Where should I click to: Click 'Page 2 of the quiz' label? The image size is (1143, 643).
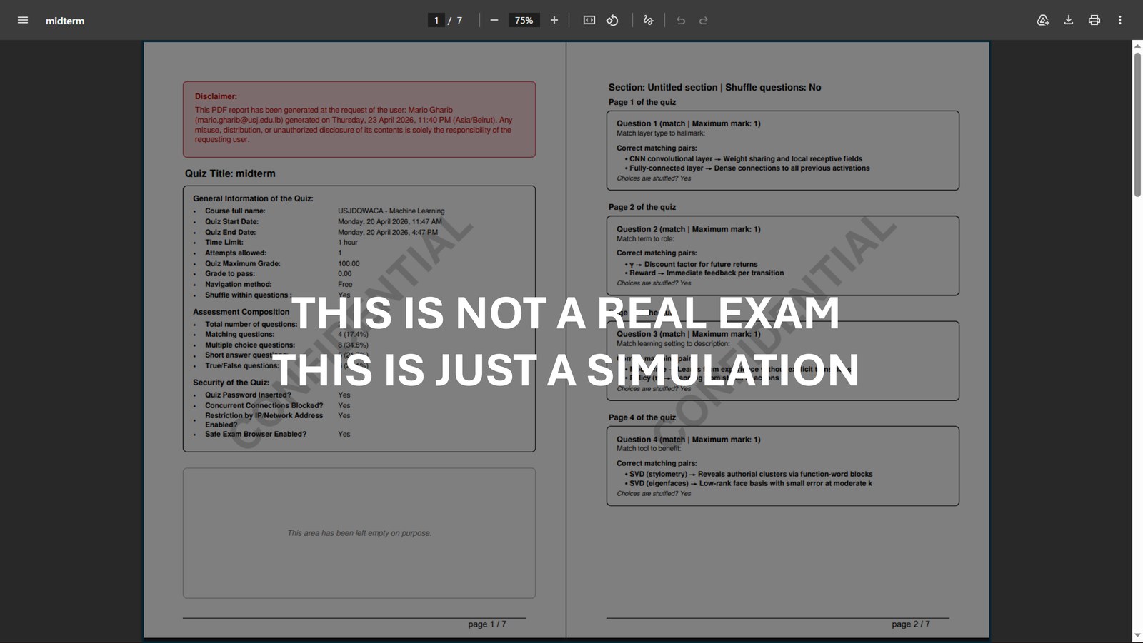[642, 208]
